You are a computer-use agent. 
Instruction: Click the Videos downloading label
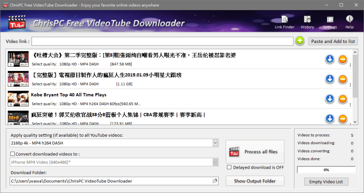point(316,143)
